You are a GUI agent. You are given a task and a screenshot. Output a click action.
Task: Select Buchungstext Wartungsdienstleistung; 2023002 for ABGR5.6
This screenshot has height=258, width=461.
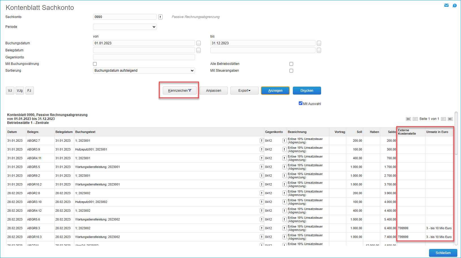click(x=98, y=219)
